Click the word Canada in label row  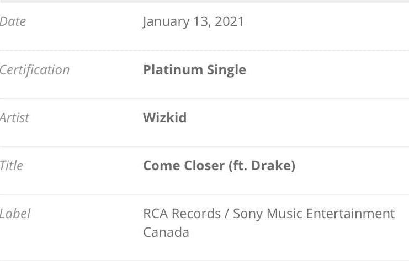tap(166, 232)
